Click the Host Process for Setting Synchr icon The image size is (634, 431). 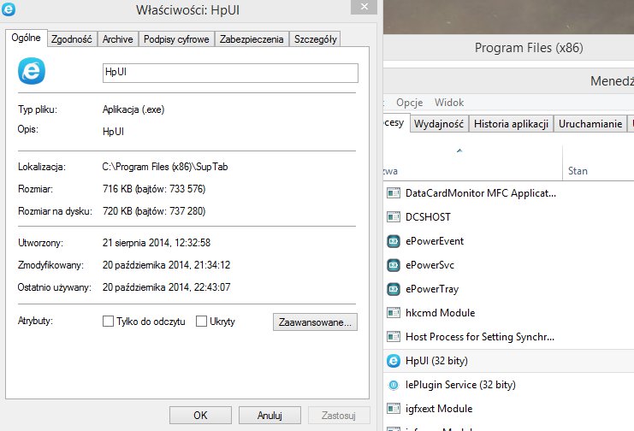point(394,337)
